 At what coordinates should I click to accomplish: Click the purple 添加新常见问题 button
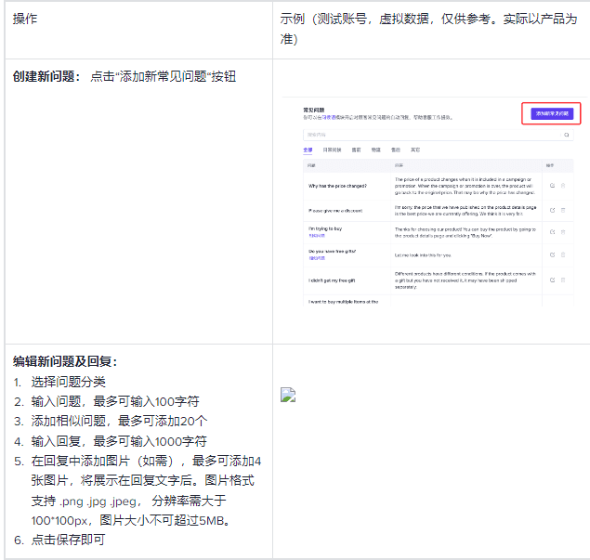pyautogui.click(x=552, y=113)
